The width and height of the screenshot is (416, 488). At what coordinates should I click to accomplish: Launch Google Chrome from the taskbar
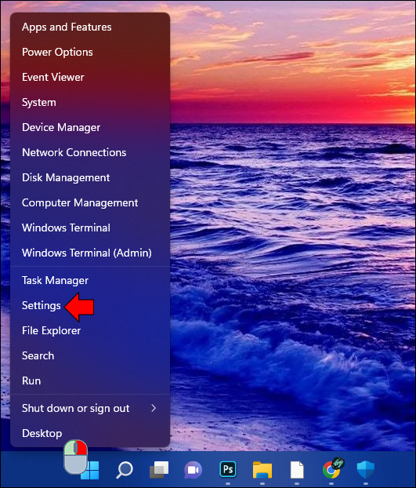[331, 469]
